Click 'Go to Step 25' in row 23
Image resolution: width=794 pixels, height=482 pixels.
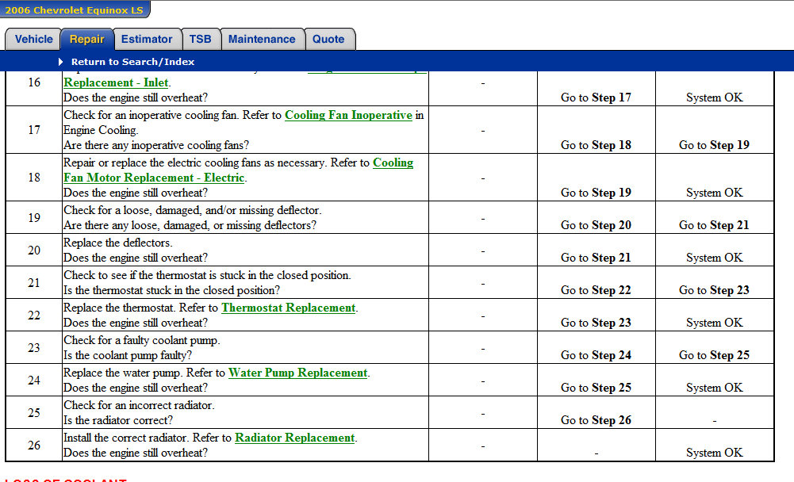click(714, 354)
